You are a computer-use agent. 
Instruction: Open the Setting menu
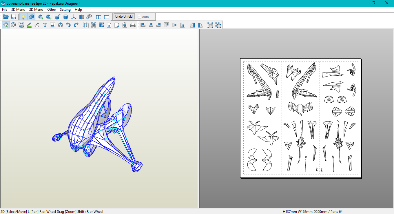65,10
